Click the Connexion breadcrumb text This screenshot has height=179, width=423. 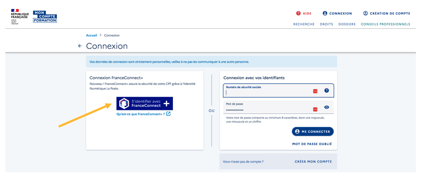pos(112,35)
